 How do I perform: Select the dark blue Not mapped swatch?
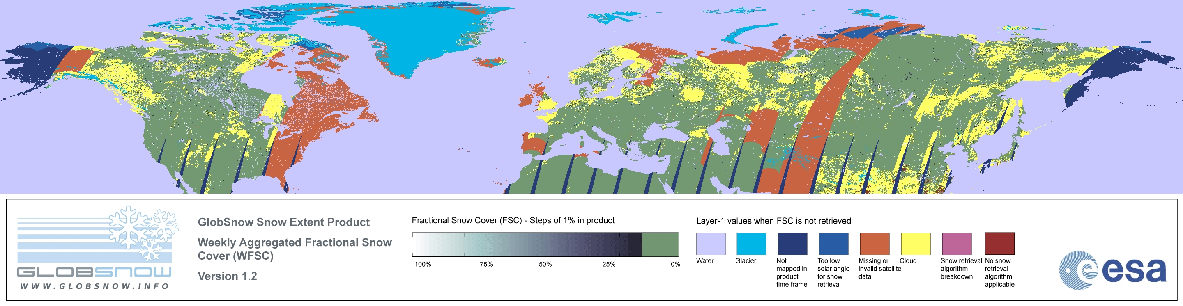792,244
